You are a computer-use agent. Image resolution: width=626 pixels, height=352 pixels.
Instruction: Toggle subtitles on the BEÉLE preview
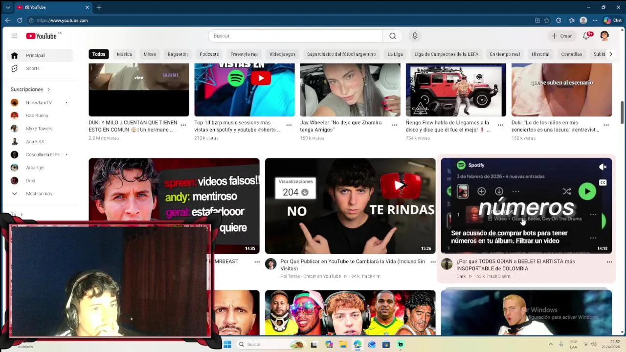click(x=603, y=183)
